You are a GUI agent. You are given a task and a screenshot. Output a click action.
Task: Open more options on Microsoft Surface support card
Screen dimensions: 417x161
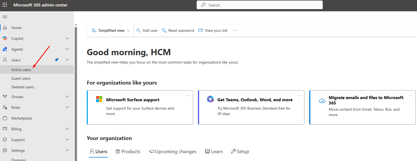pos(188,96)
